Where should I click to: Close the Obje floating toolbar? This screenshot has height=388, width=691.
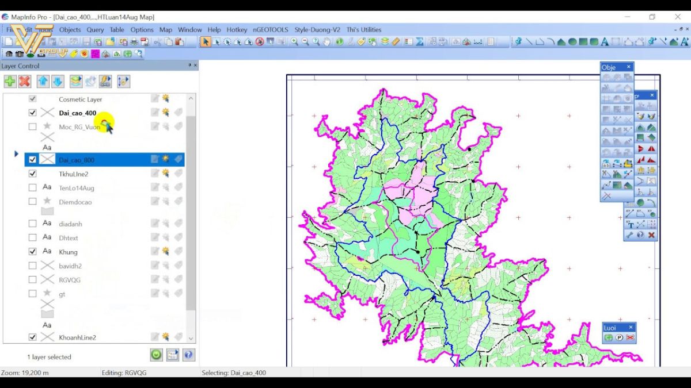(x=629, y=67)
